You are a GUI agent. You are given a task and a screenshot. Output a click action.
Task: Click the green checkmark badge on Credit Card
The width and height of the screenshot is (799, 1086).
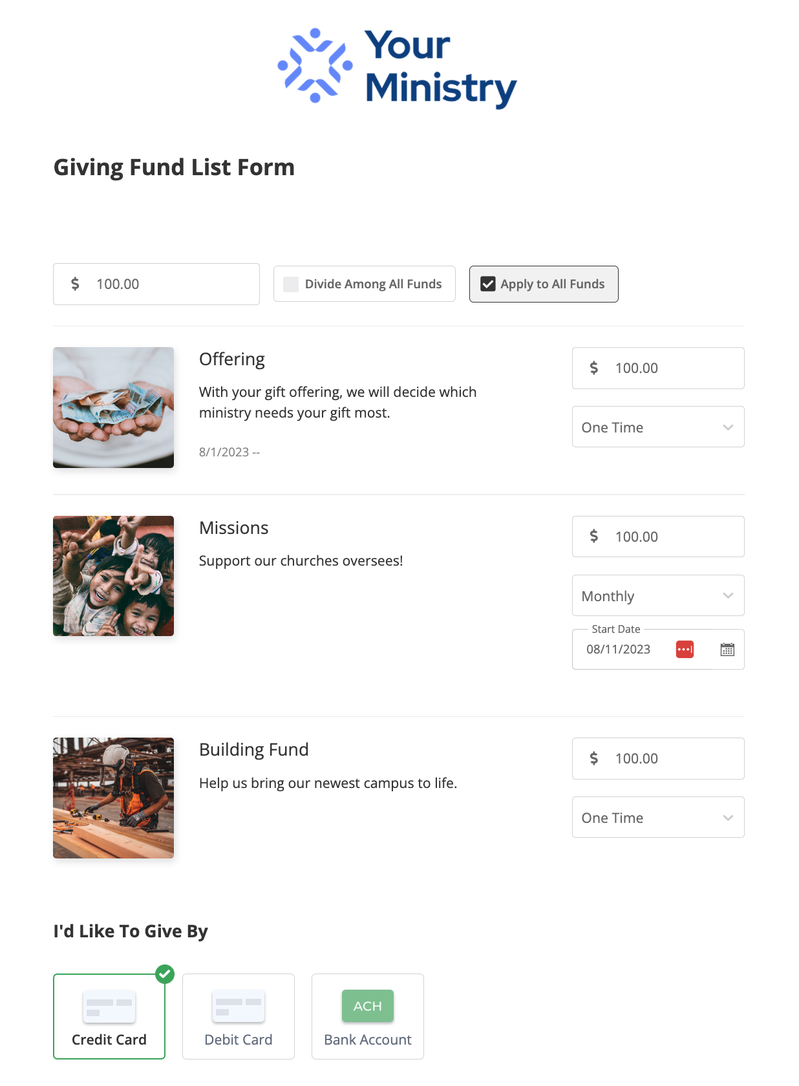(x=165, y=974)
